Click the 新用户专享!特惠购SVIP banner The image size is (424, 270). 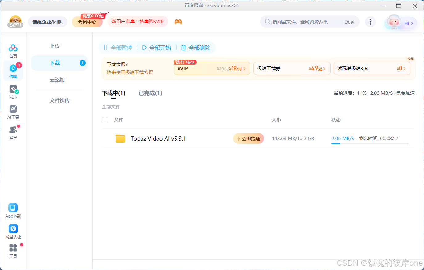pos(138,21)
